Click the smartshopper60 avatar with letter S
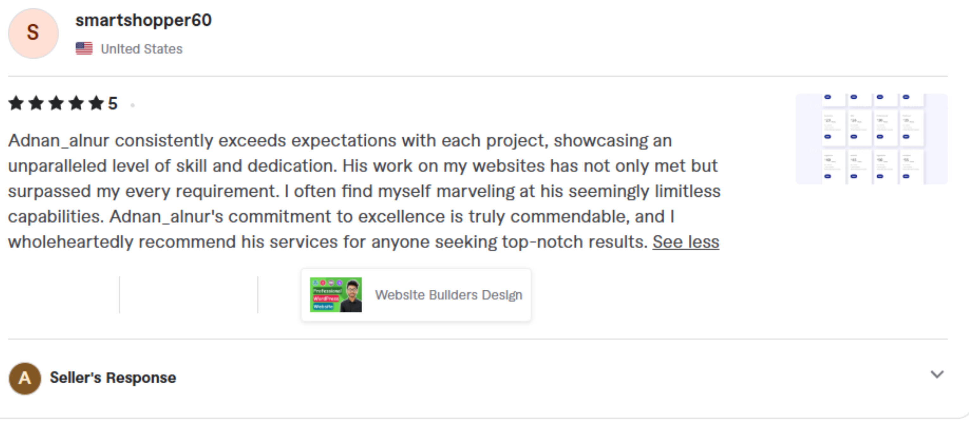This screenshot has height=425, width=969. tap(33, 33)
